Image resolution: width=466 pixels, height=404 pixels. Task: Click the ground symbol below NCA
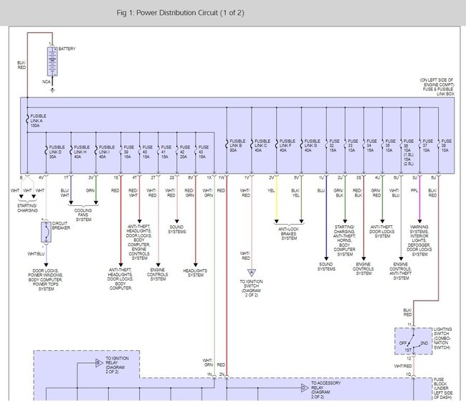pyautogui.click(x=52, y=90)
